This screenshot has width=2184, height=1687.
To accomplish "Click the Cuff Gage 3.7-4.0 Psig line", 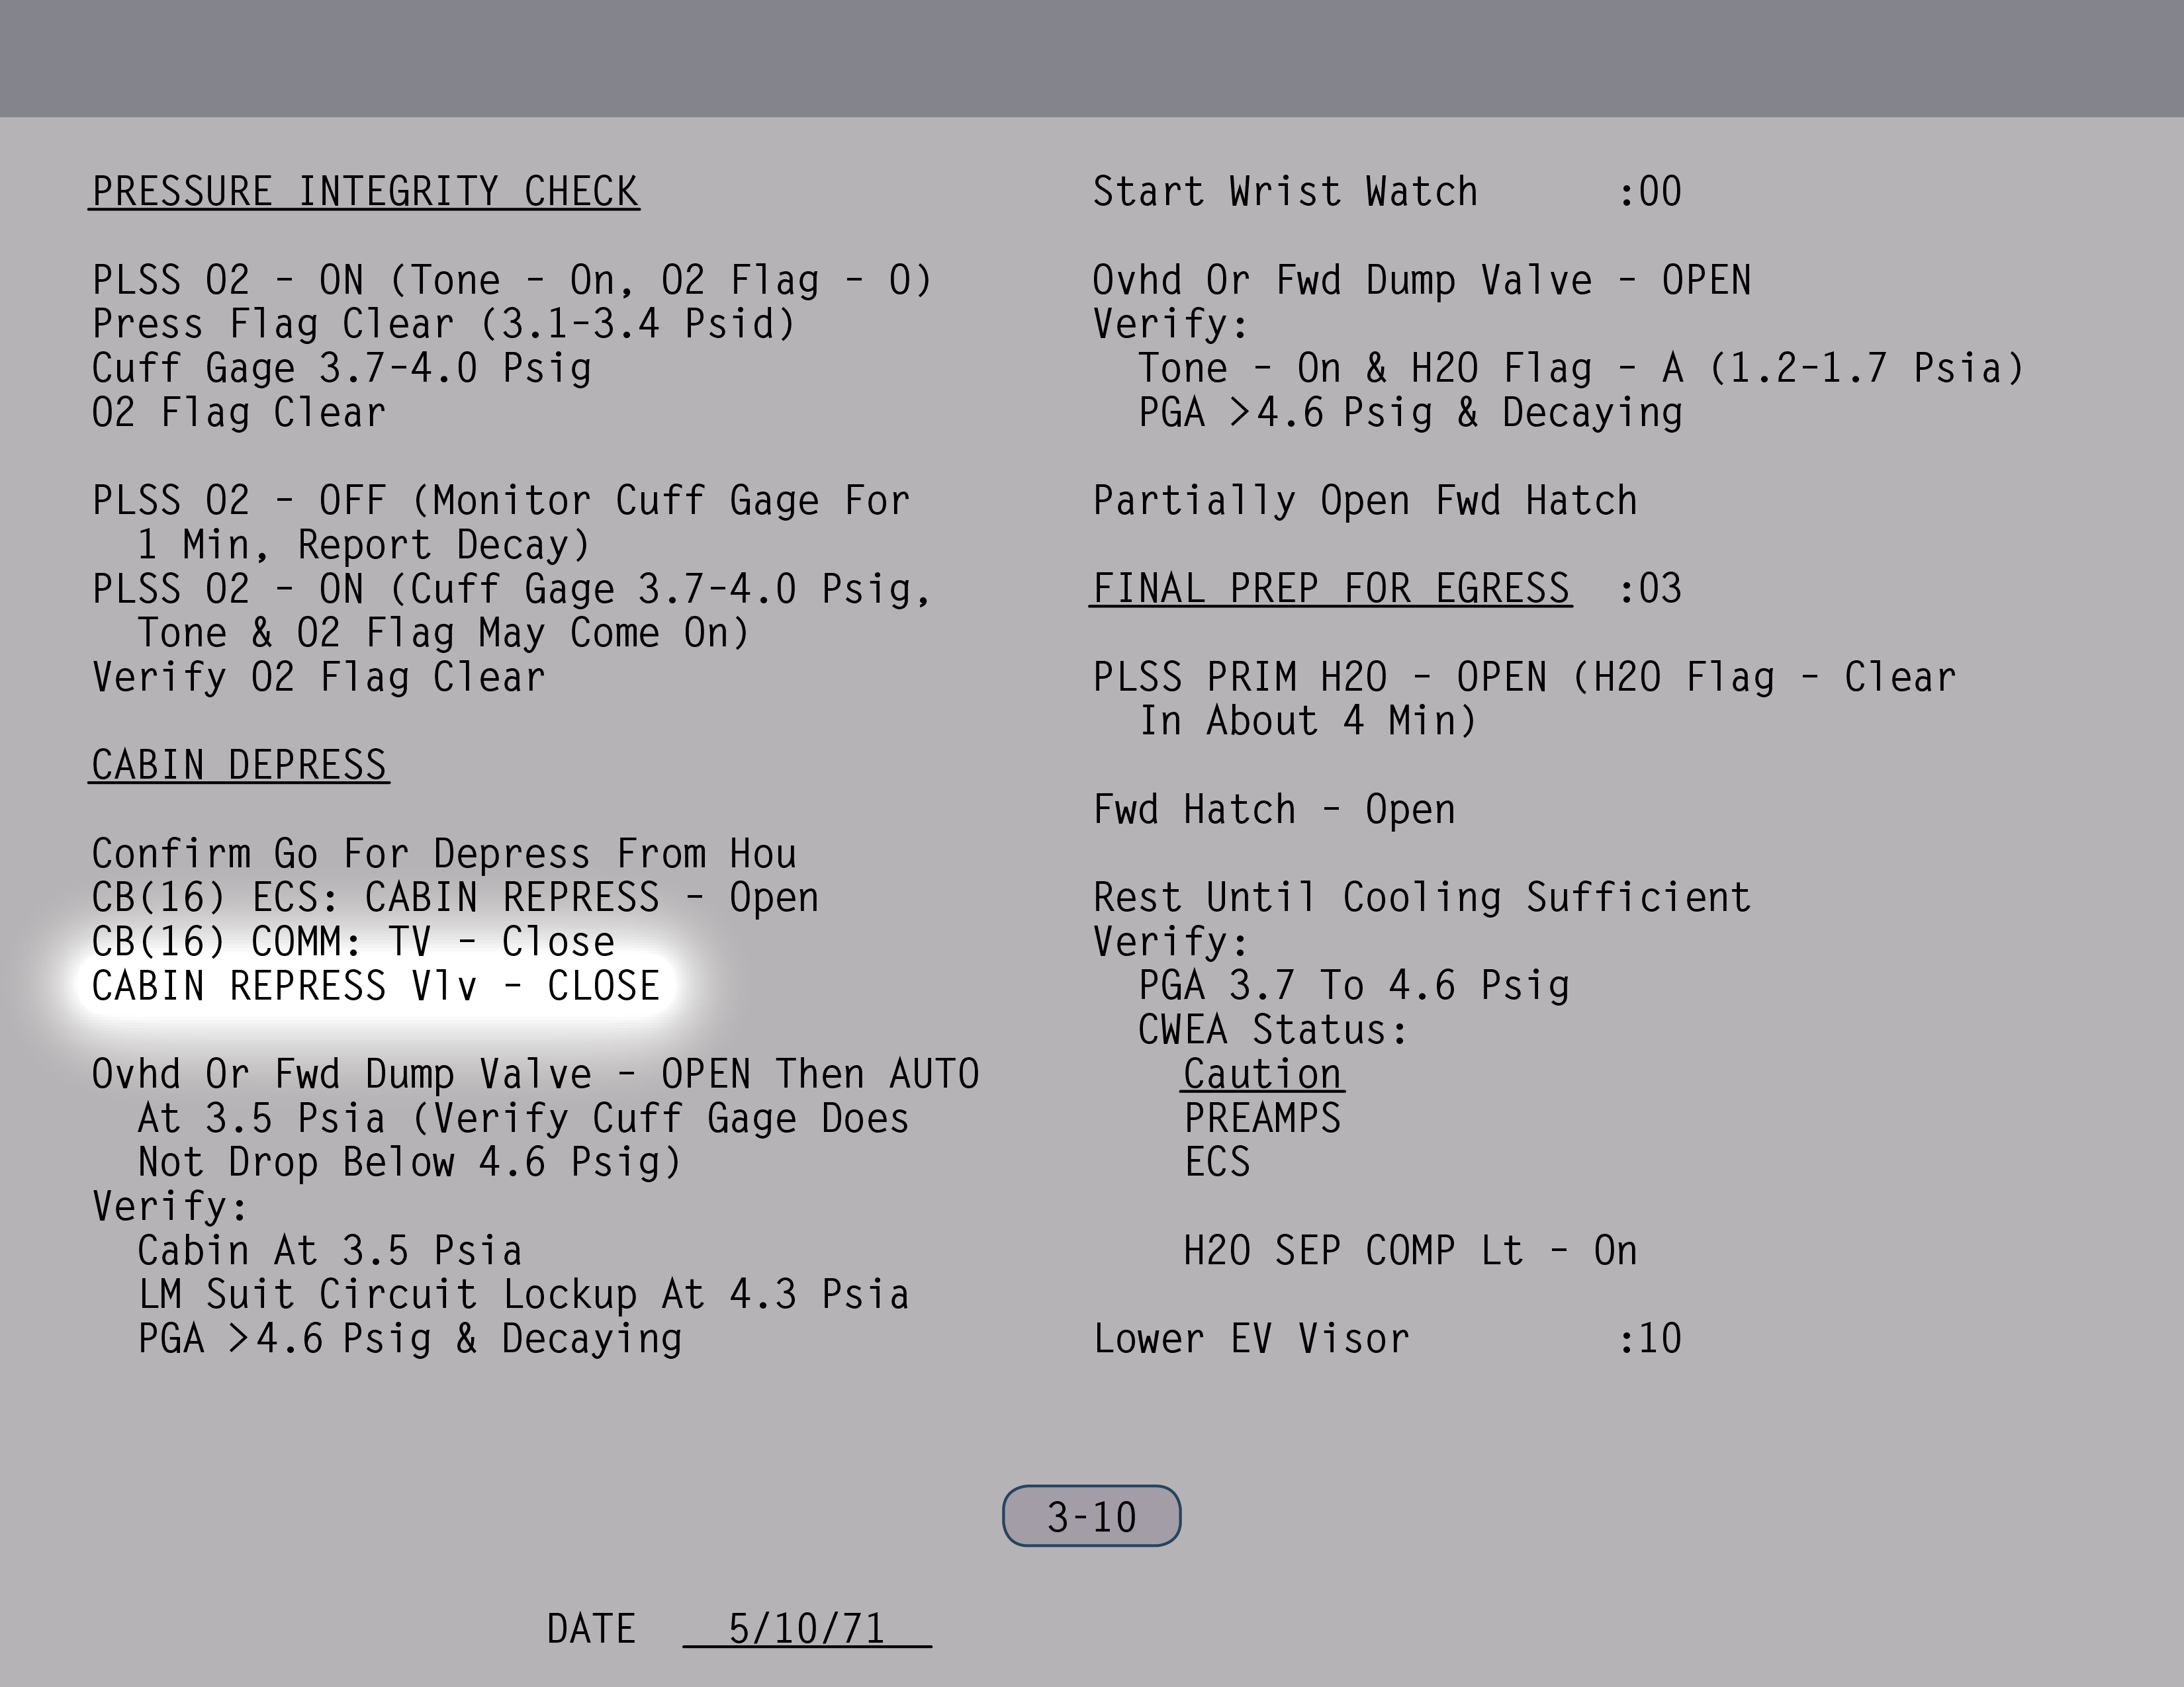I will 342,368.
